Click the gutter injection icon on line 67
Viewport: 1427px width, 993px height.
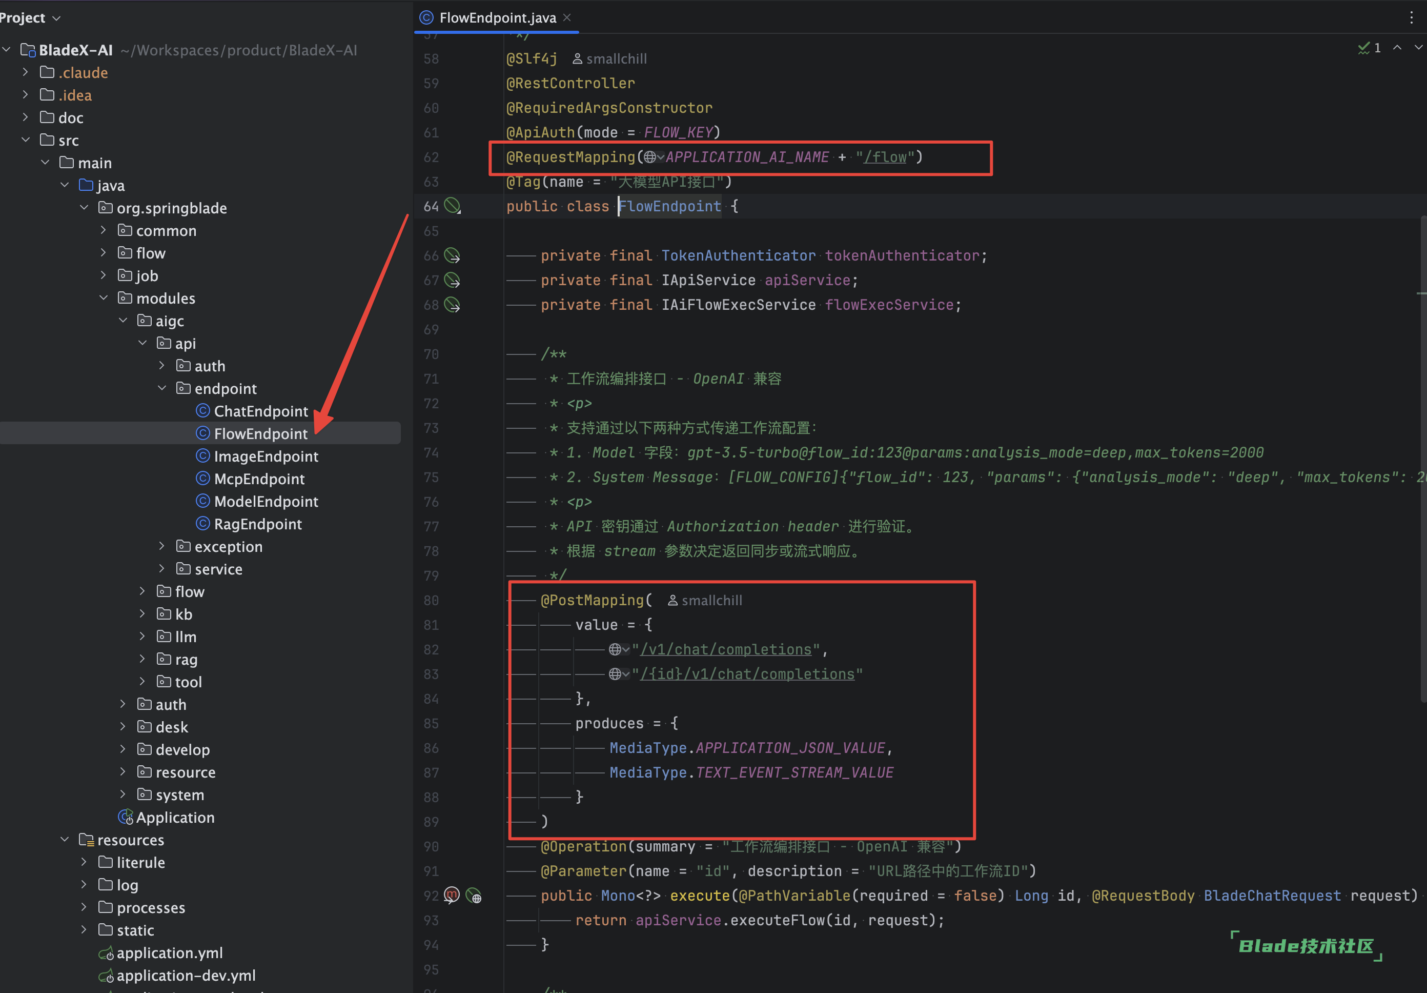[453, 281]
